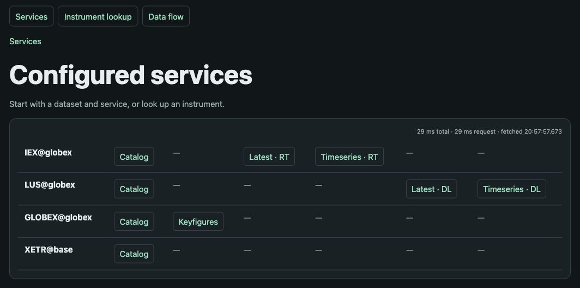
Task: Open Timeseries · RT for IEX@globex
Action: pos(349,157)
